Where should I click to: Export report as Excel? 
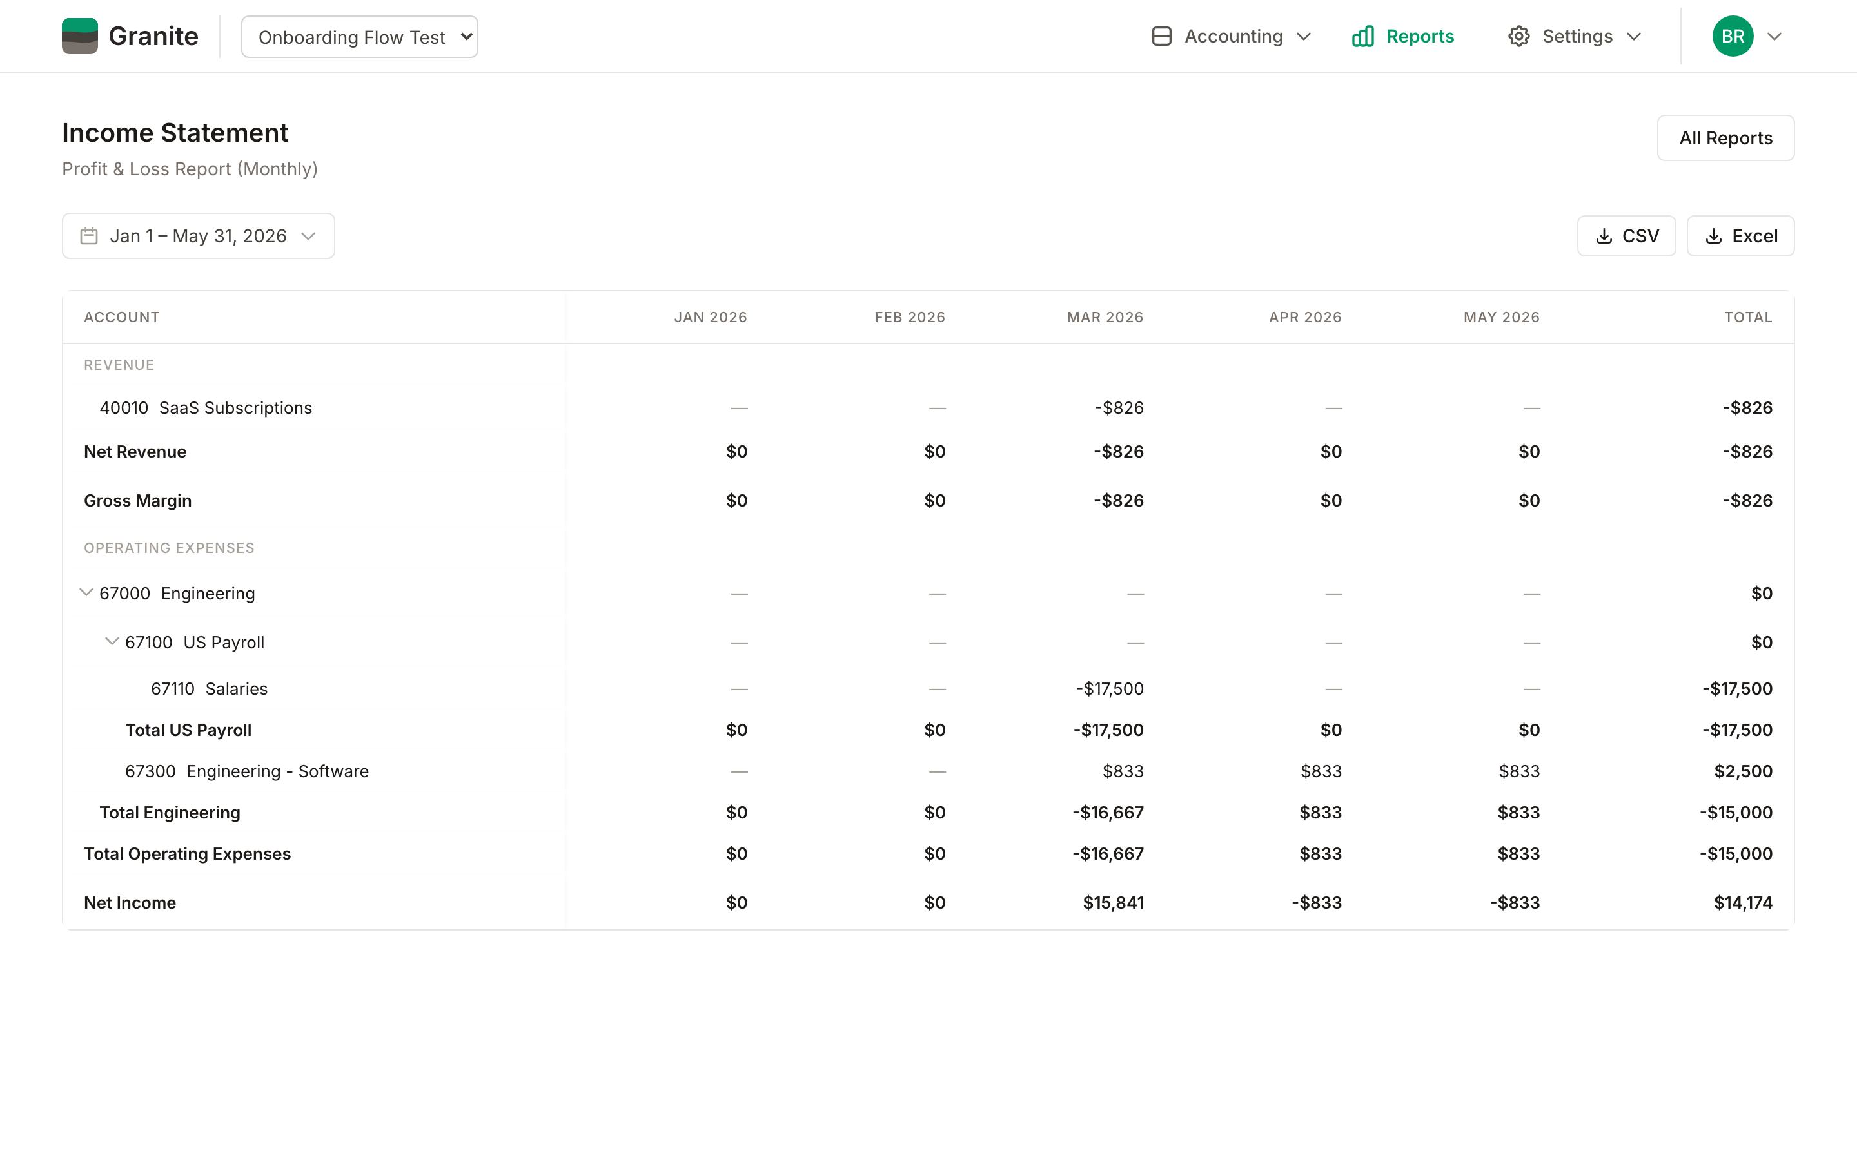(x=1740, y=237)
